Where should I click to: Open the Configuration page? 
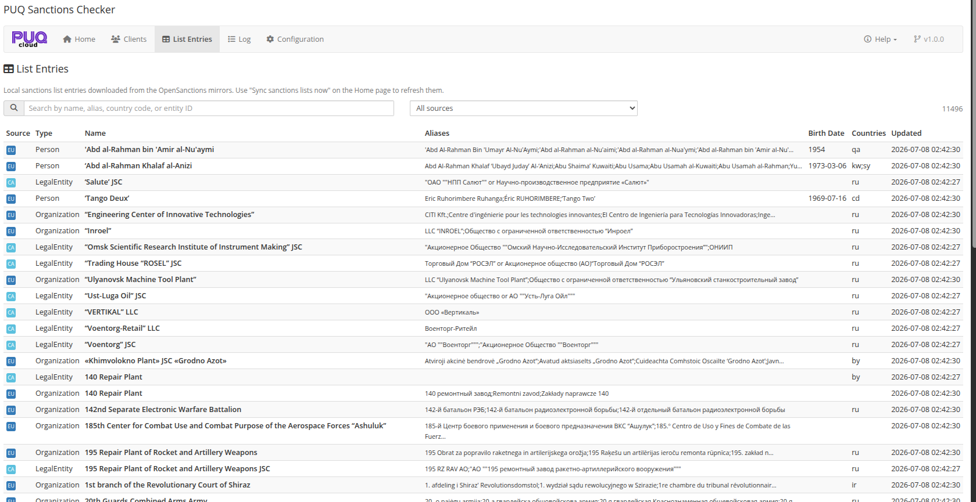click(x=295, y=39)
